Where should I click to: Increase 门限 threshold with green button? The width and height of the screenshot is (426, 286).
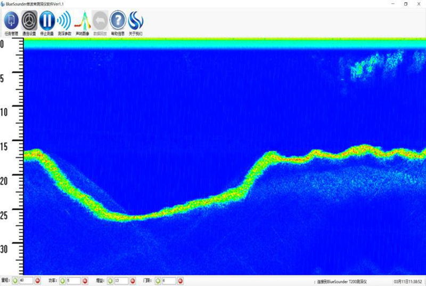pos(158,281)
